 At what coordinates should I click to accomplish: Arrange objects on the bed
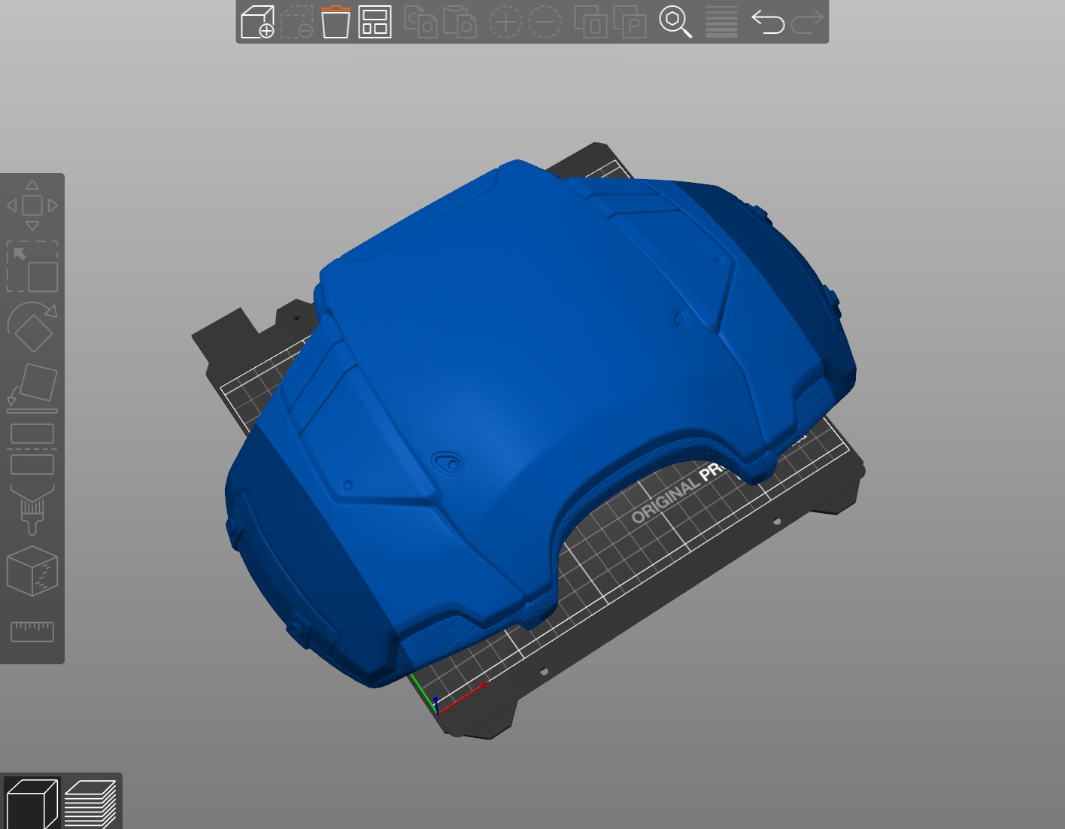(x=375, y=22)
